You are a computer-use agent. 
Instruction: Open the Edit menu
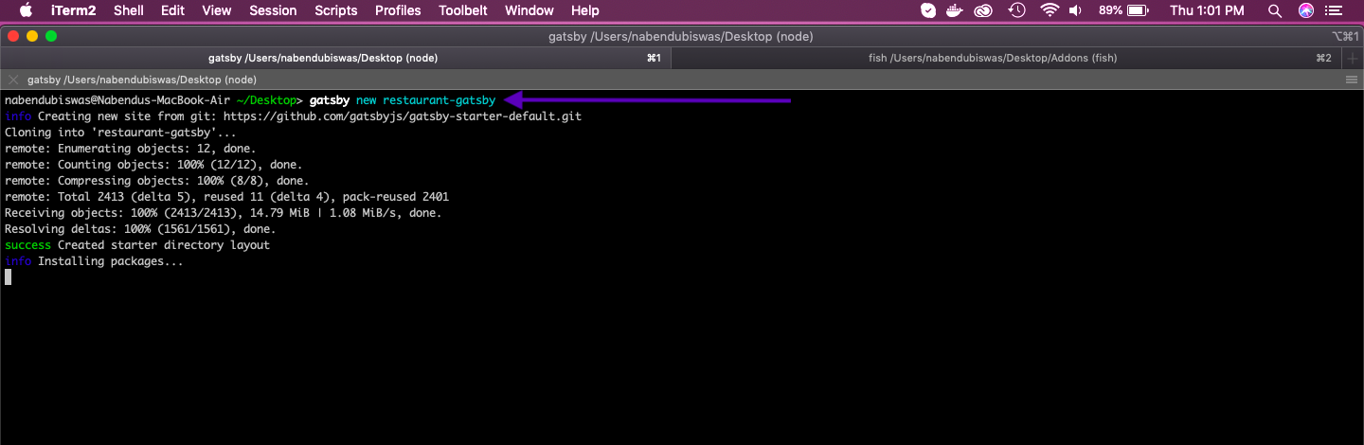click(172, 10)
